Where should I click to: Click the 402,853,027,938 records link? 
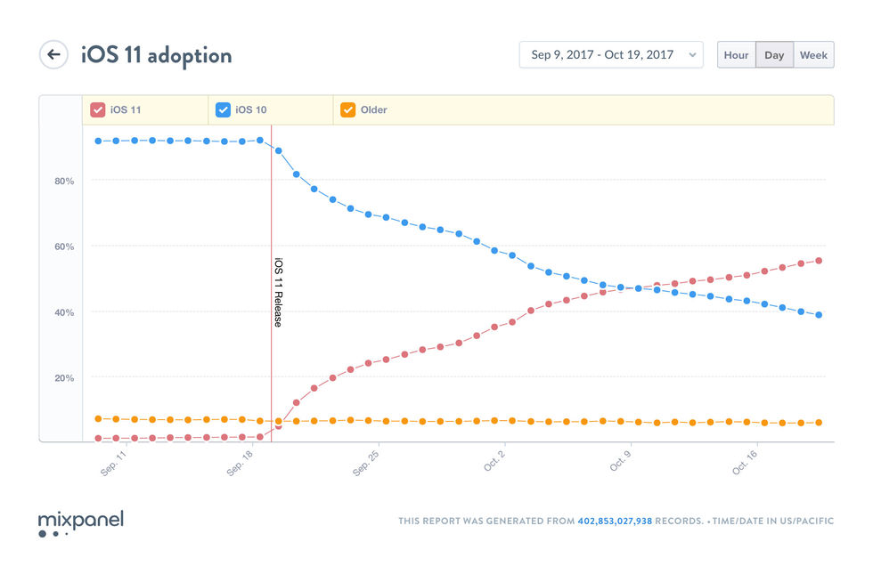coord(615,521)
